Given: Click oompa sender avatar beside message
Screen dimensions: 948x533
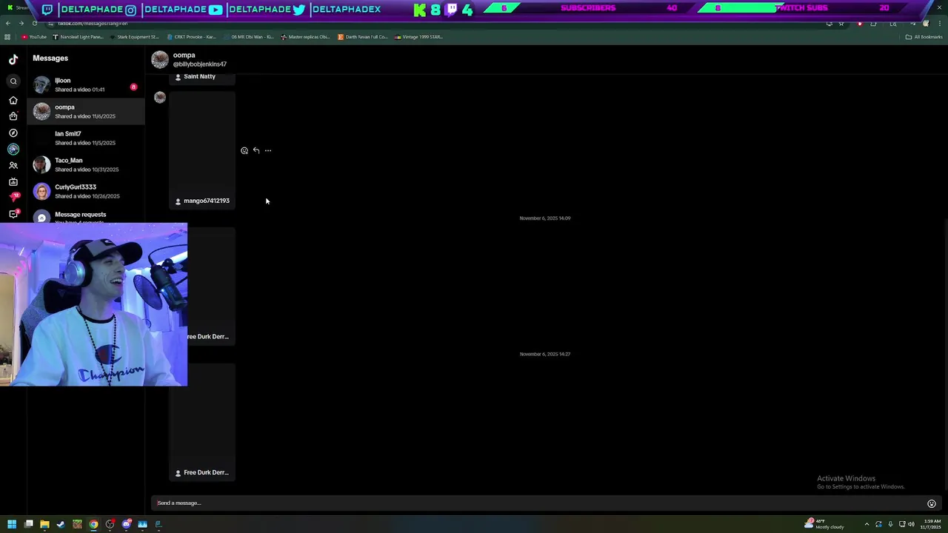Looking at the screenshot, I should click(160, 97).
